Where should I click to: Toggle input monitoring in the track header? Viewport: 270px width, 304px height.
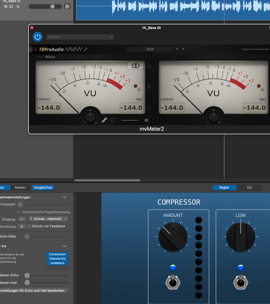point(18,6)
